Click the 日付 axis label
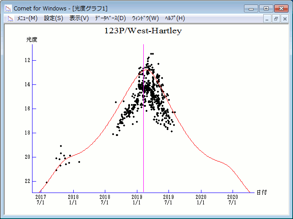Viewport: 293px width, 219px height. [261, 193]
